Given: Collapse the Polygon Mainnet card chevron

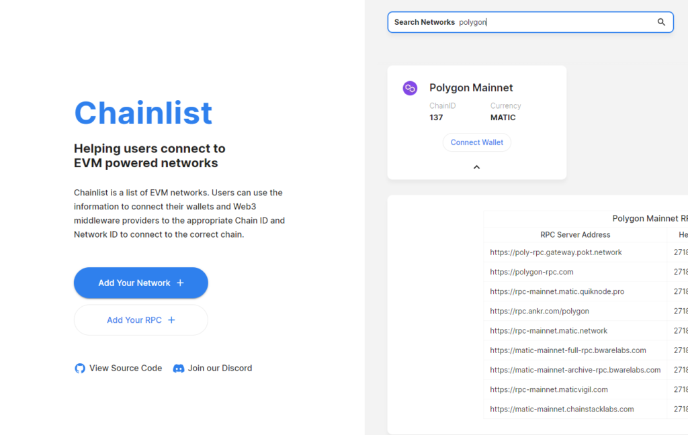Looking at the screenshot, I should 477,167.
